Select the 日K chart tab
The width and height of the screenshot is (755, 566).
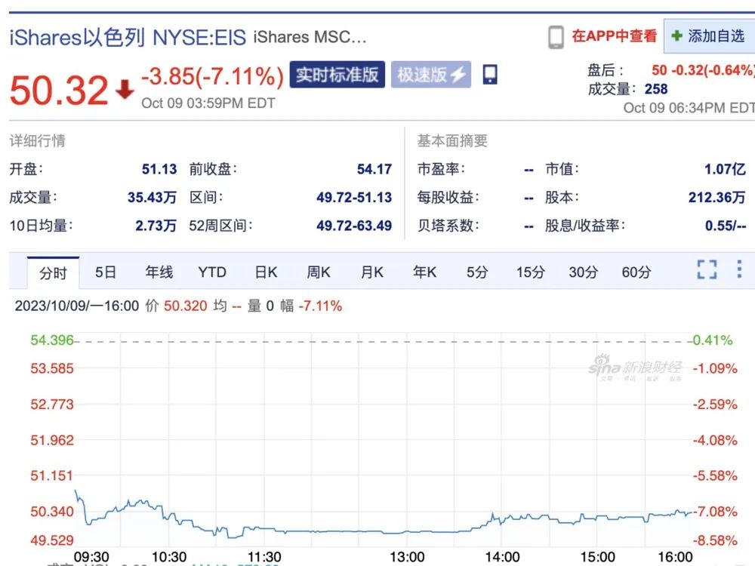click(266, 272)
